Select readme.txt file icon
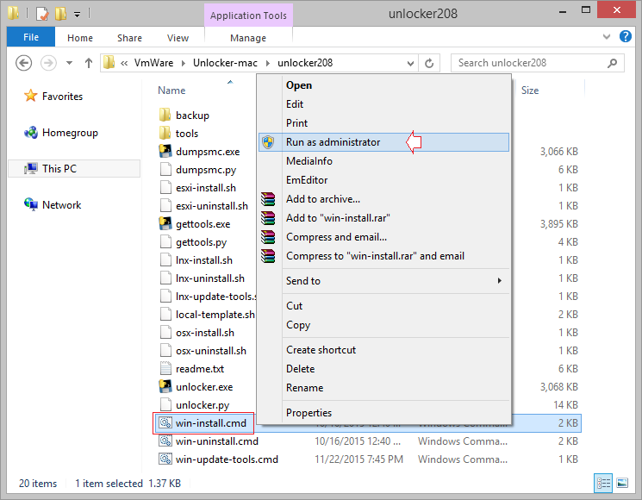Image resolution: width=642 pixels, height=500 pixels. tap(165, 369)
